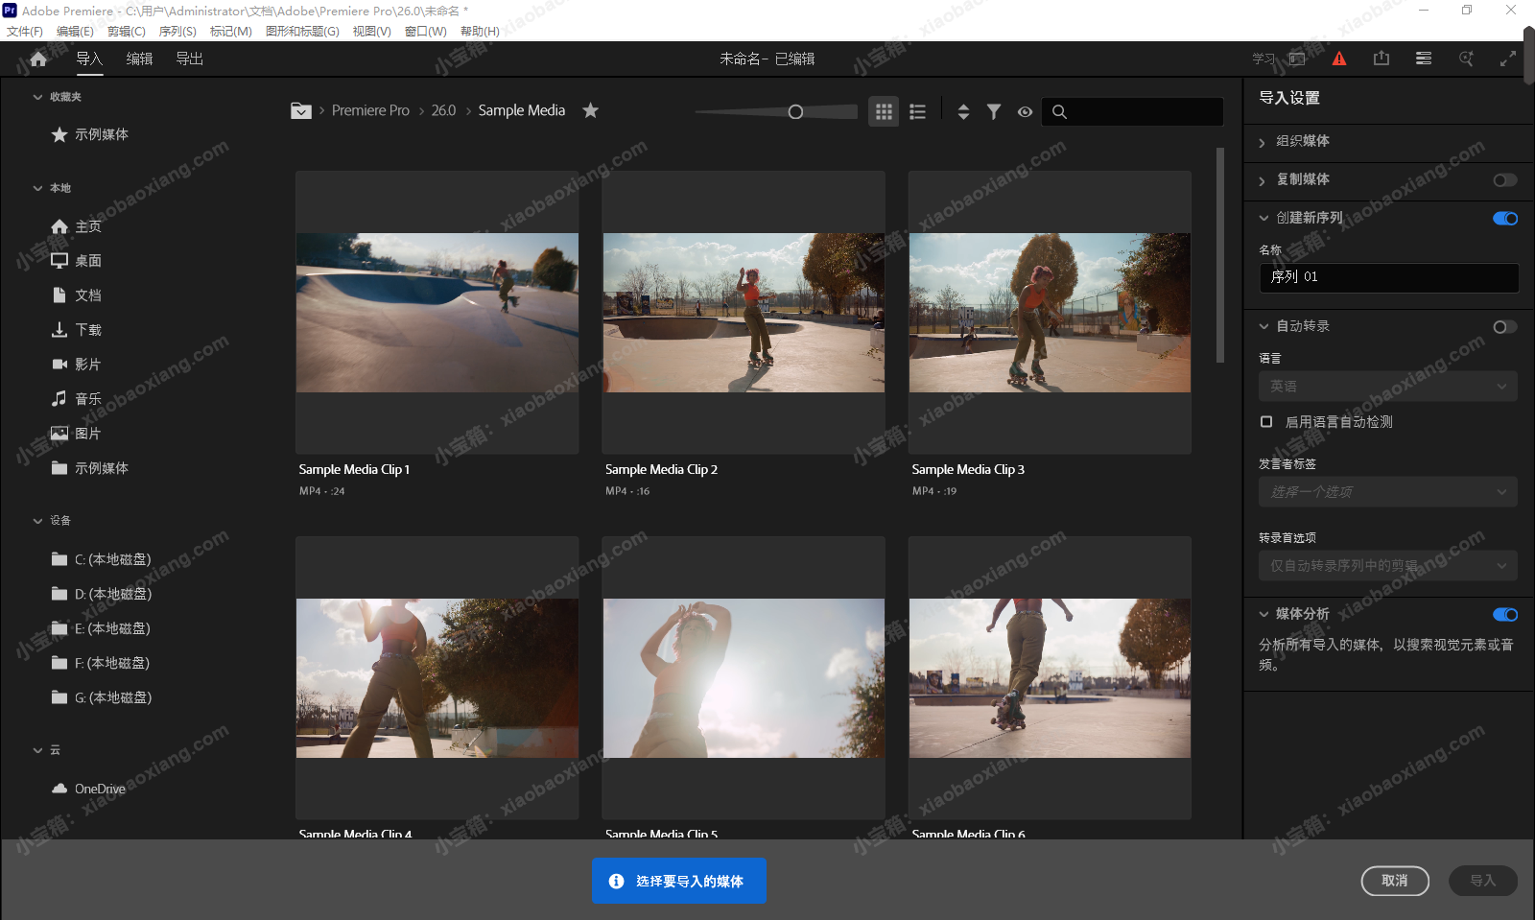
Task: Disable the create new sequence toggle
Action: (x=1504, y=219)
